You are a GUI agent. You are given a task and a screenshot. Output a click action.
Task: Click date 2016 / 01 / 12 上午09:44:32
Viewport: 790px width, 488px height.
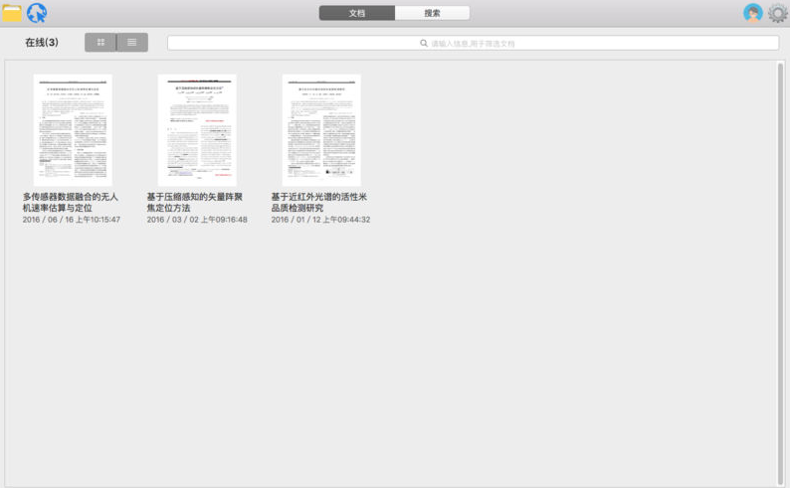pos(320,220)
